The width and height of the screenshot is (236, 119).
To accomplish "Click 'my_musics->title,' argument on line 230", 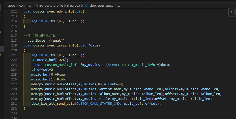I will [x=95, y=99].
